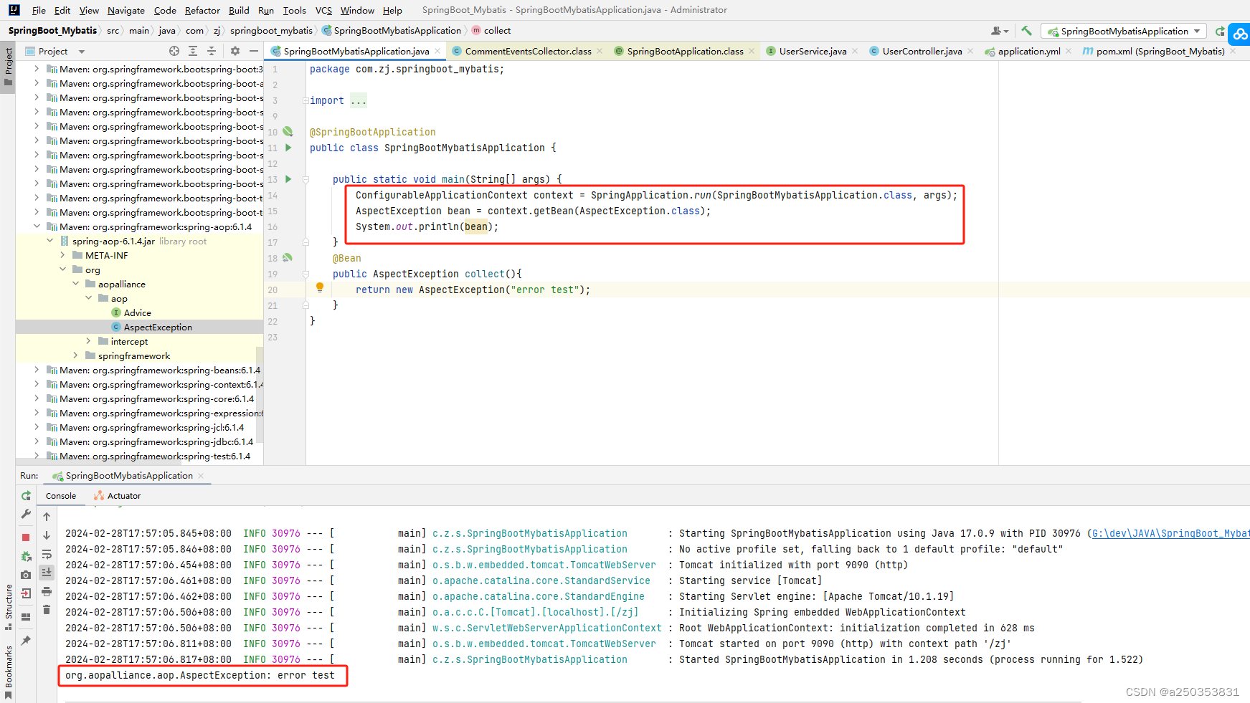Toggle the Project tool window side button
Viewport: 1250px width, 703px height.
(x=8, y=66)
